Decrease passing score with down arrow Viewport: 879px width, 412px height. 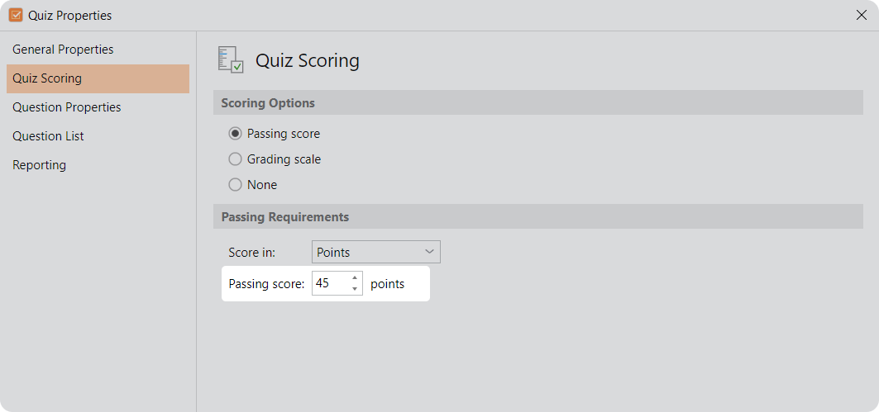coord(355,289)
